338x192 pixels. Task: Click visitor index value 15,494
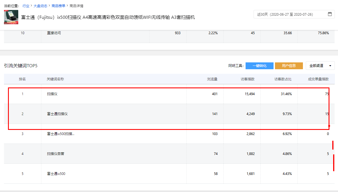coord(250,94)
